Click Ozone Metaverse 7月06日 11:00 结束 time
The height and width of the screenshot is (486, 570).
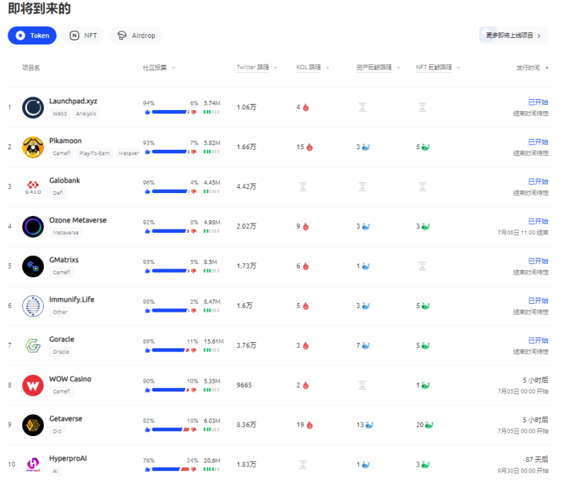pos(523,232)
